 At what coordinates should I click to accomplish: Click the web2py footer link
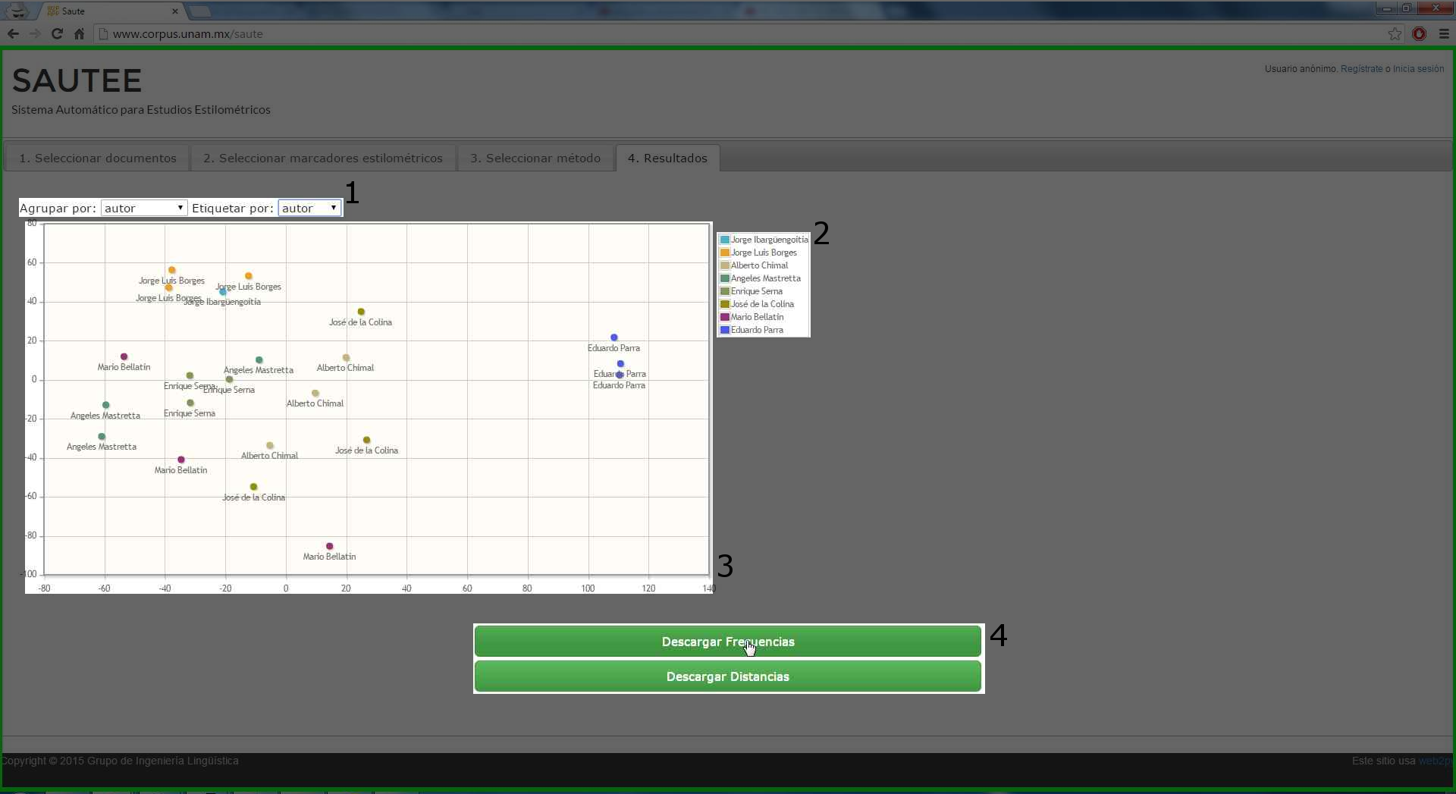click(1436, 761)
